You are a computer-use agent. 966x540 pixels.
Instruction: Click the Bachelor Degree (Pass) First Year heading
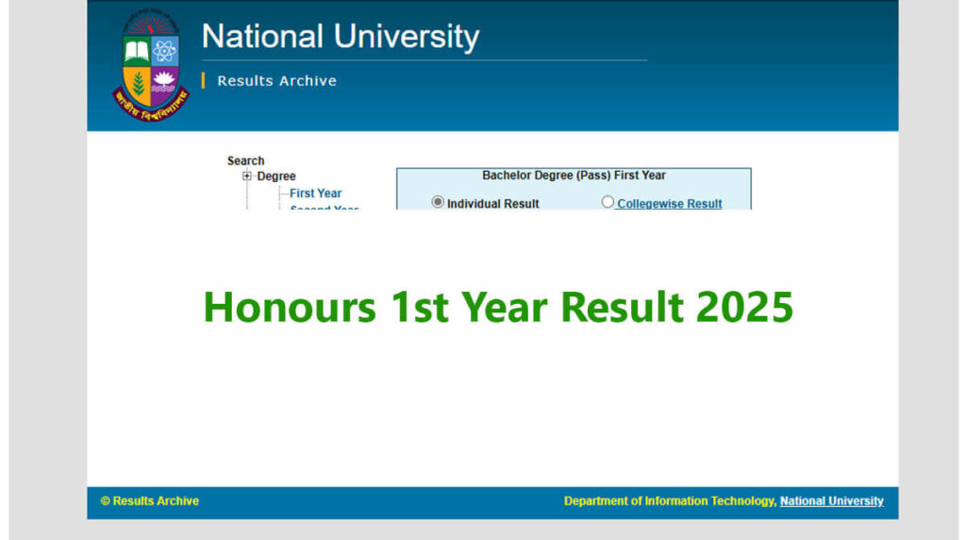574,175
